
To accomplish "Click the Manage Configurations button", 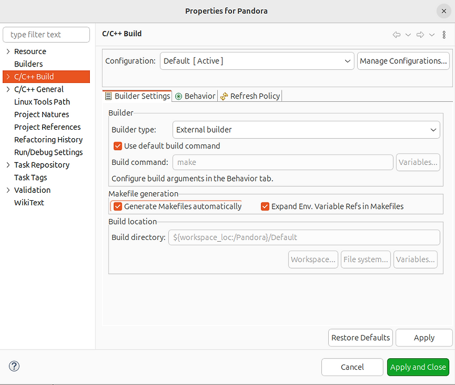I will [x=403, y=61].
